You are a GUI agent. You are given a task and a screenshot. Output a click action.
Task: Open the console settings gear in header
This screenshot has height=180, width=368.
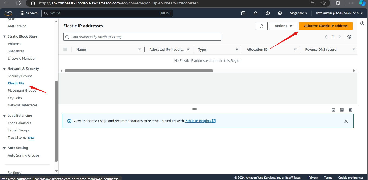pyautogui.click(x=280, y=13)
